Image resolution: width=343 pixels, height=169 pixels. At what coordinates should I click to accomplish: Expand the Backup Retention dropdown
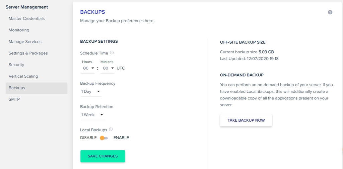pos(92,115)
